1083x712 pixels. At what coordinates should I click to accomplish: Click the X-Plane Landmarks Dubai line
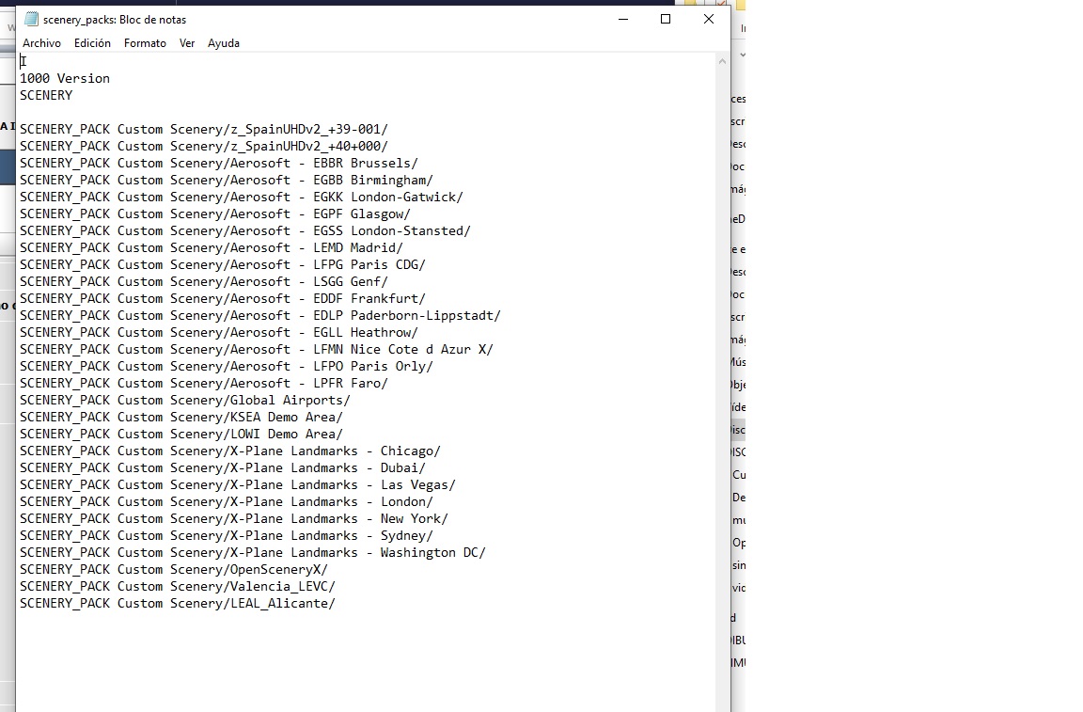point(223,468)
